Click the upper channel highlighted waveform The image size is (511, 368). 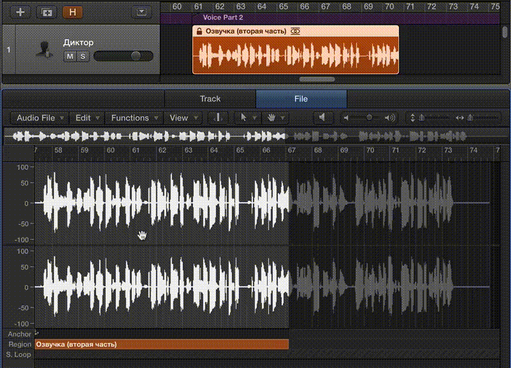[x=162, y=203]
